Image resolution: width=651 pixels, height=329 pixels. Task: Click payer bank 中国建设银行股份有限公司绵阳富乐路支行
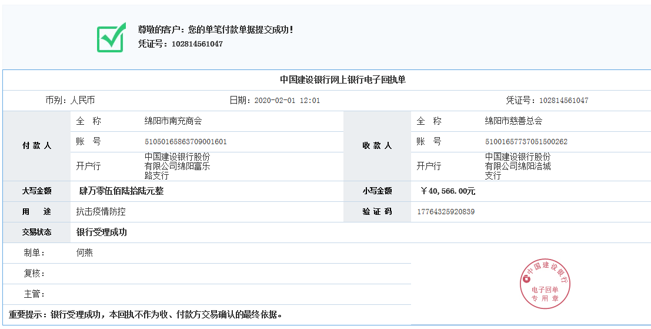coord(177,166)
